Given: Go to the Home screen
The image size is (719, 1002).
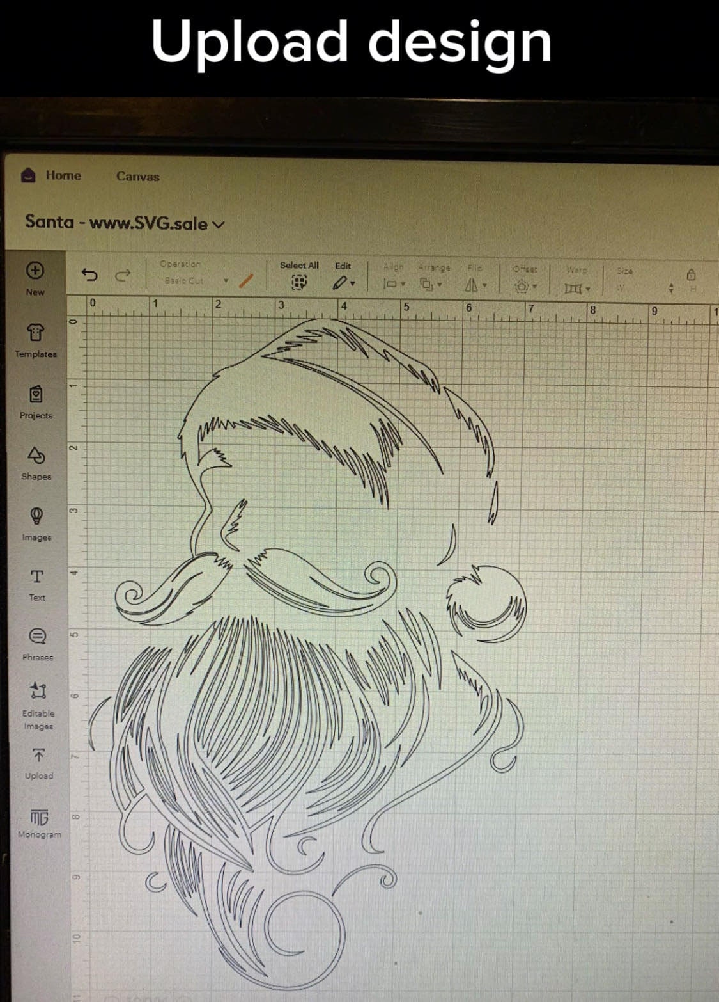Looking at the screenshot, I should pyautogui.click(x=63, y=175).
